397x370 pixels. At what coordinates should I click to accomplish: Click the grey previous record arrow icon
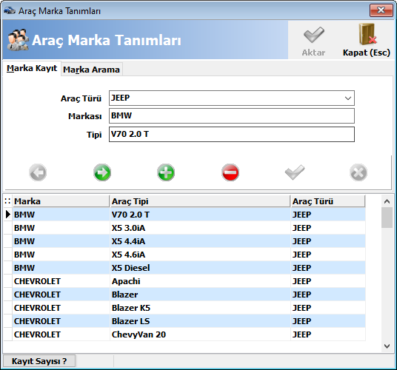[38, 172]
